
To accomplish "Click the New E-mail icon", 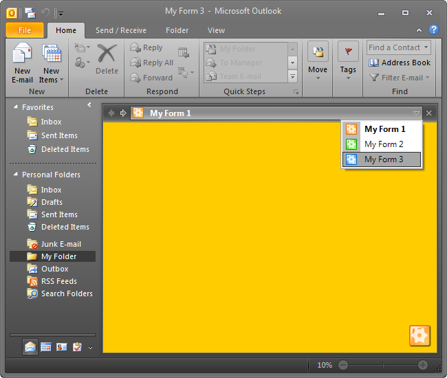I will pos(22,54).
